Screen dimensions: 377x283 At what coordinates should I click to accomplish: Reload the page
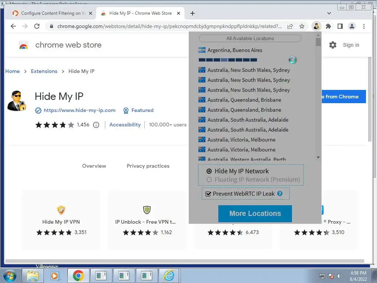(x=37, y=26)
